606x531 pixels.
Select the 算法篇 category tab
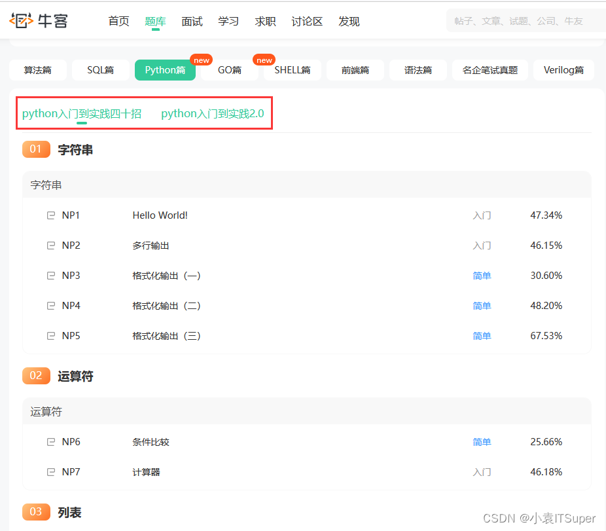pyautogui.click(x=38, y=70)
